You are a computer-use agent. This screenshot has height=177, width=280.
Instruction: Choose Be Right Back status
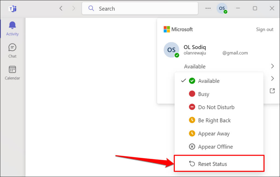214,120
